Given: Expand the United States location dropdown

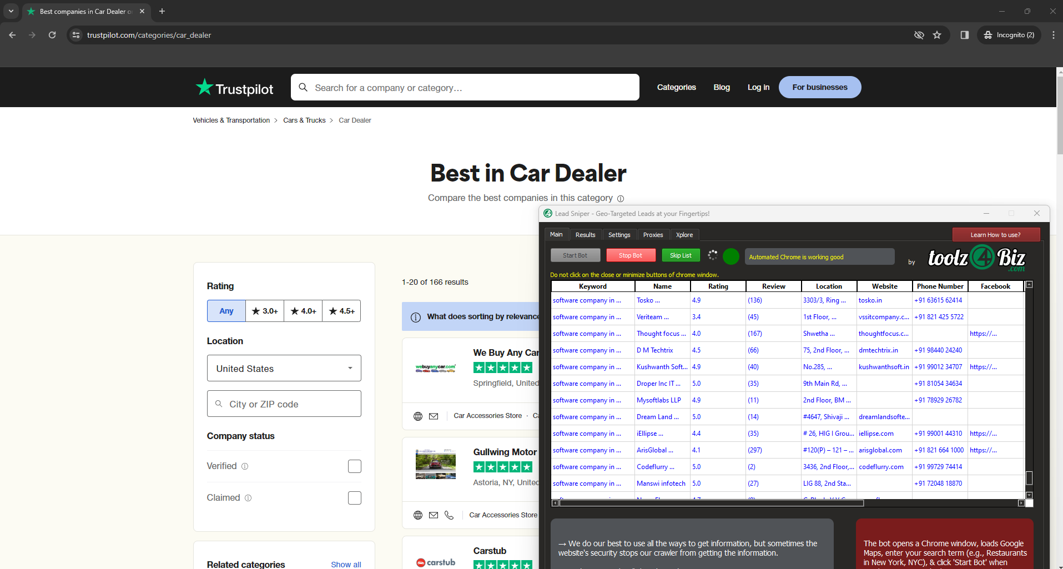Looking at the screenshot, I should coord(284,368).
